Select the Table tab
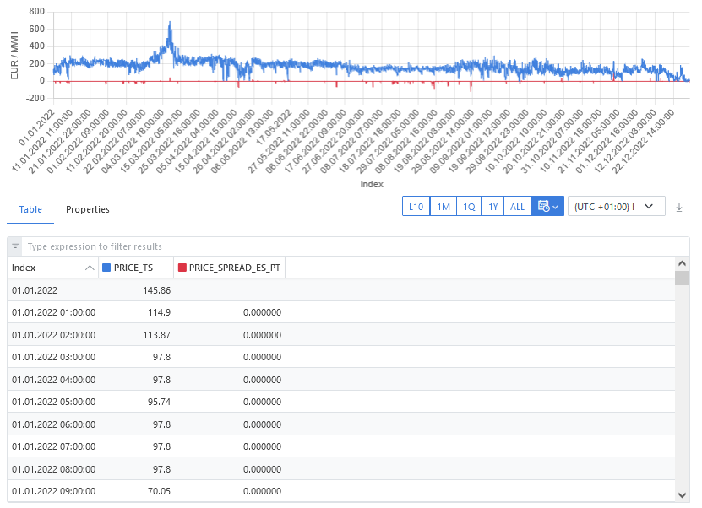 30,209
